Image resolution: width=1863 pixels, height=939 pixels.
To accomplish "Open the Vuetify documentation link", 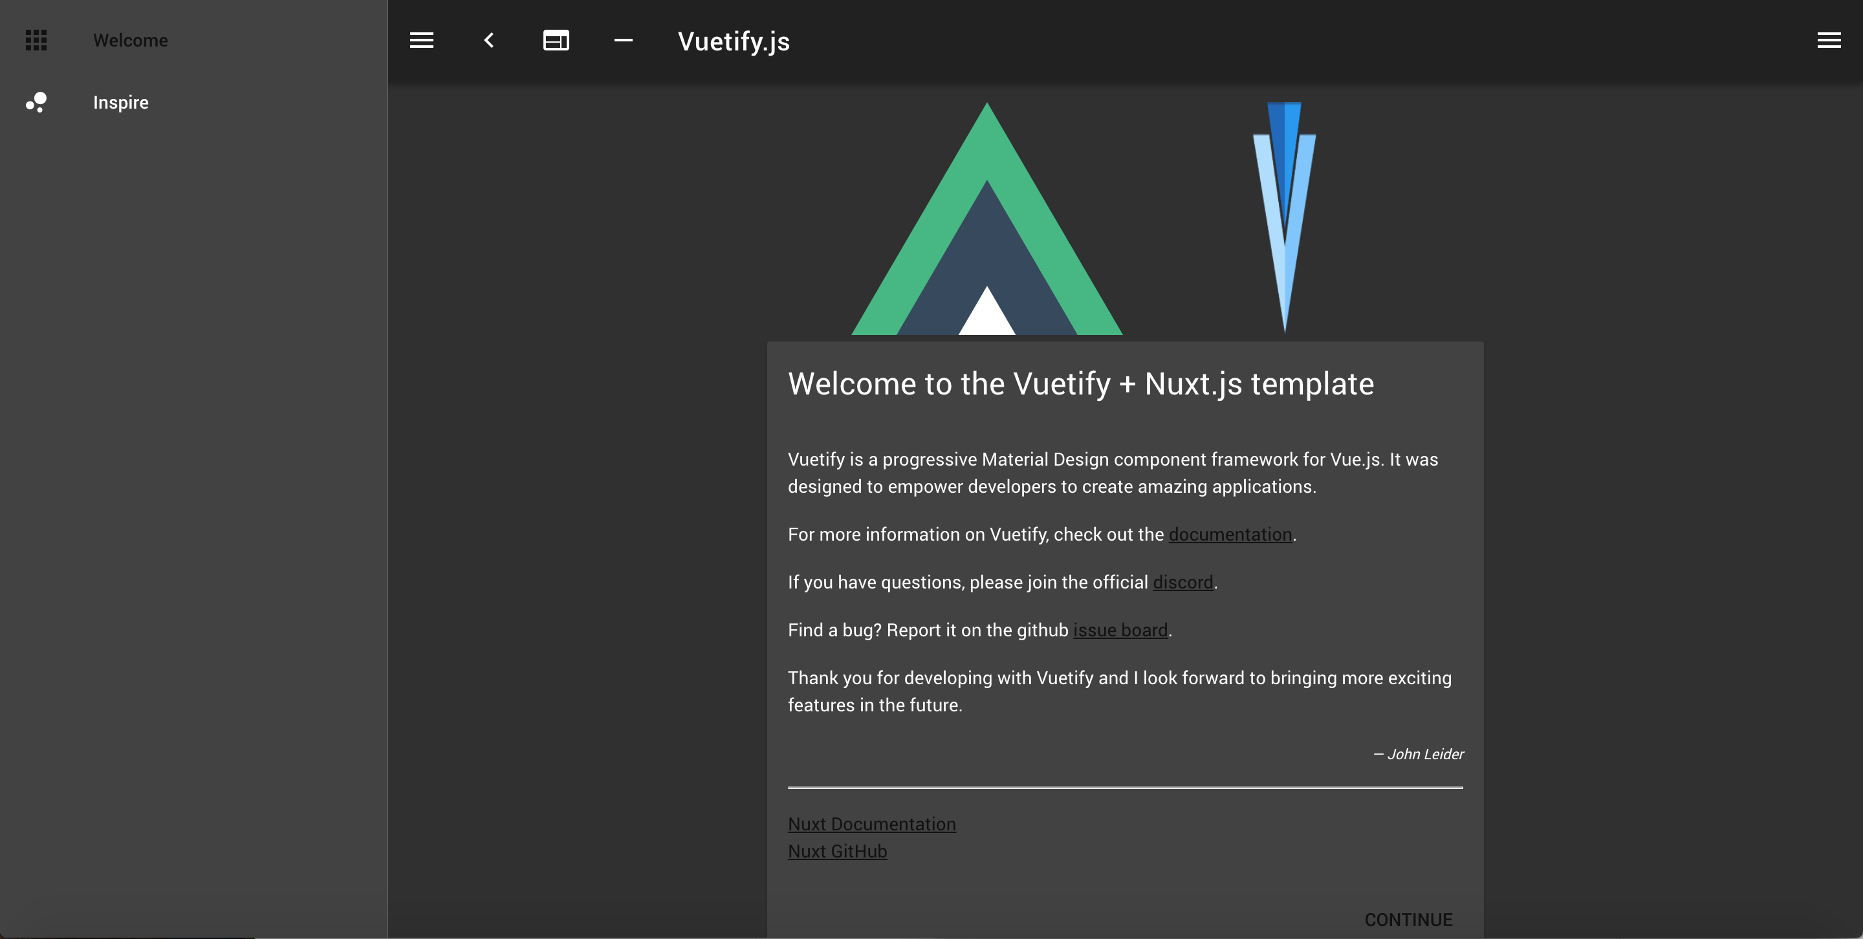I will (x=1230, y=534).
